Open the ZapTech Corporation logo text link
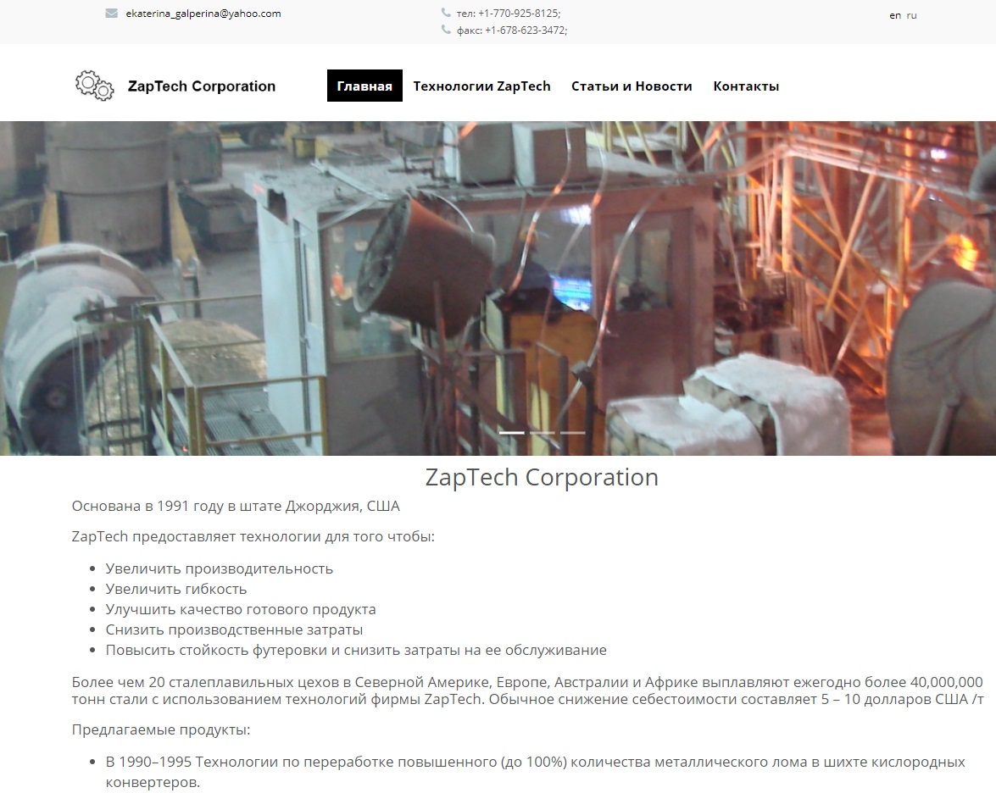The width and height of the screenshot is (996, 793). point(202,86)
